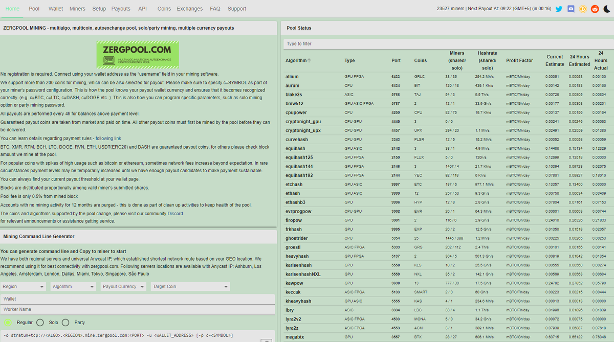Sort by the Type column header
Screen dimensions: 614x342
(350, 60)
